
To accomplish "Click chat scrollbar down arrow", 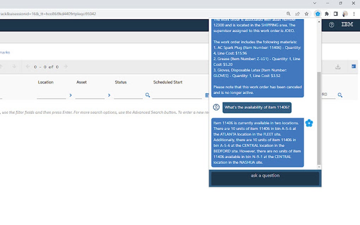I will 319,167.
